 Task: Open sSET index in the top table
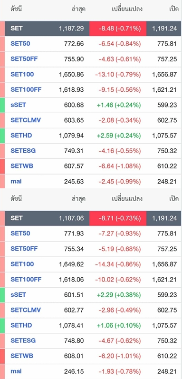click(18, 105)
